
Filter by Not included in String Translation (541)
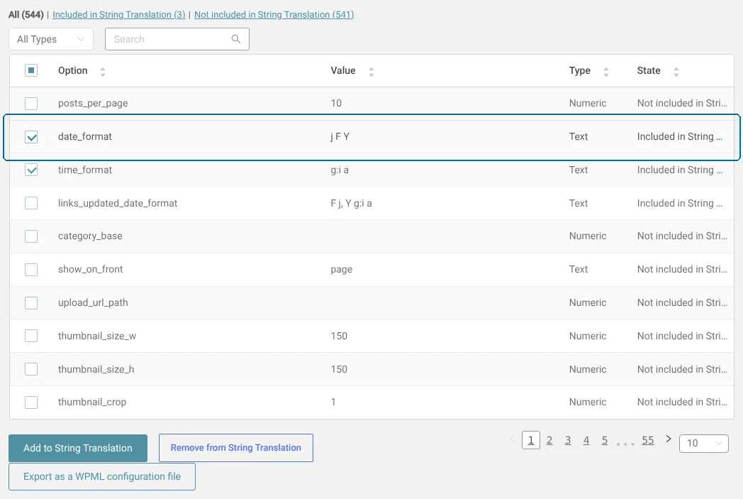[x=274, y=14]
